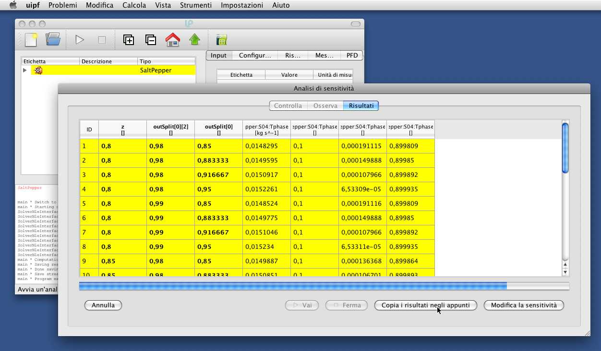Click Modifica la sensitività button

pos(524,305)
